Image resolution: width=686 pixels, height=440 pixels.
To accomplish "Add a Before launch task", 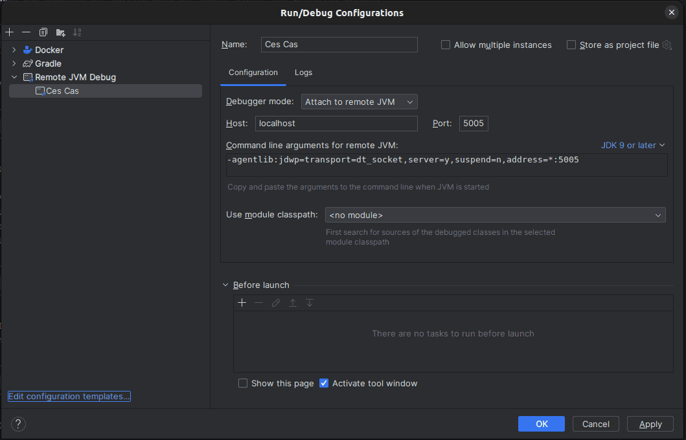I will tap(242, 303).
